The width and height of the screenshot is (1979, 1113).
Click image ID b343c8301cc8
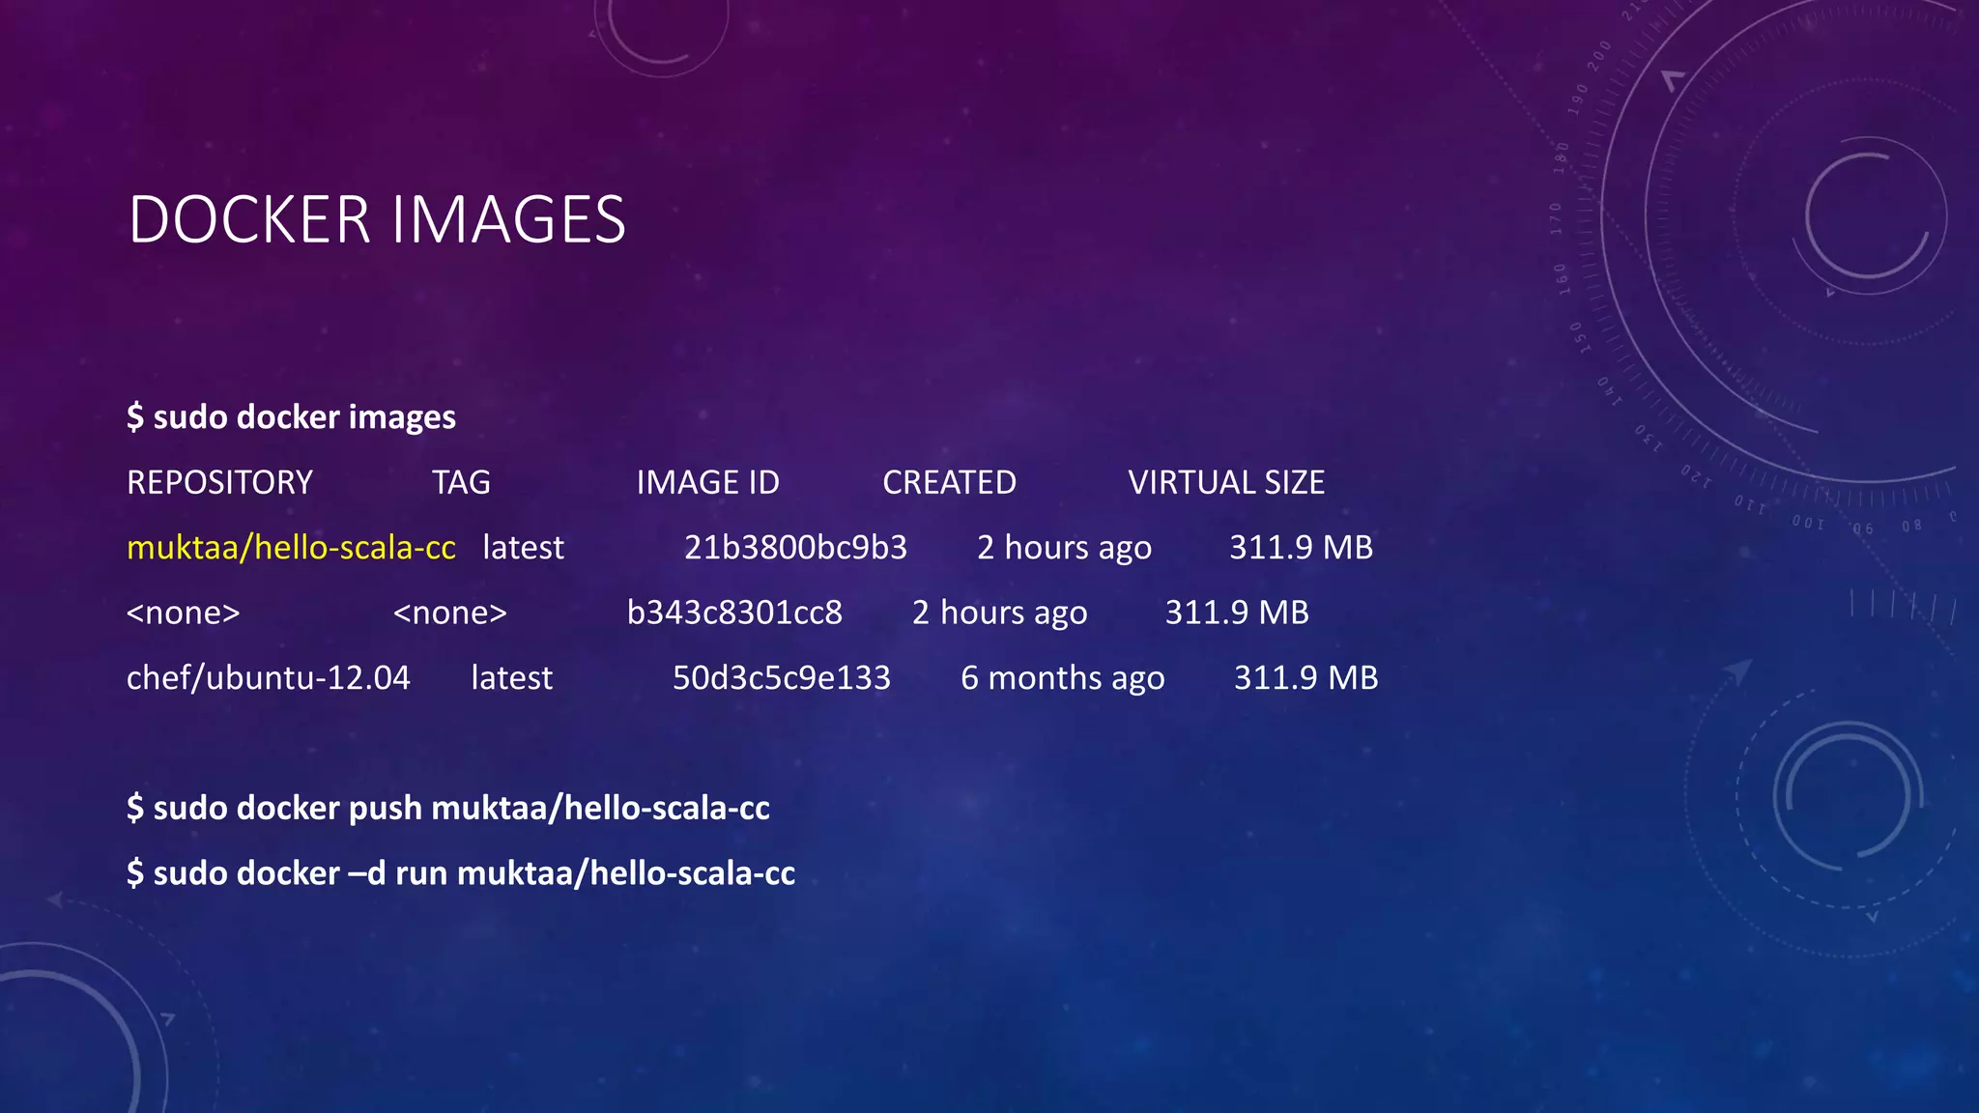pyautogui.click(x=734, y=613)
